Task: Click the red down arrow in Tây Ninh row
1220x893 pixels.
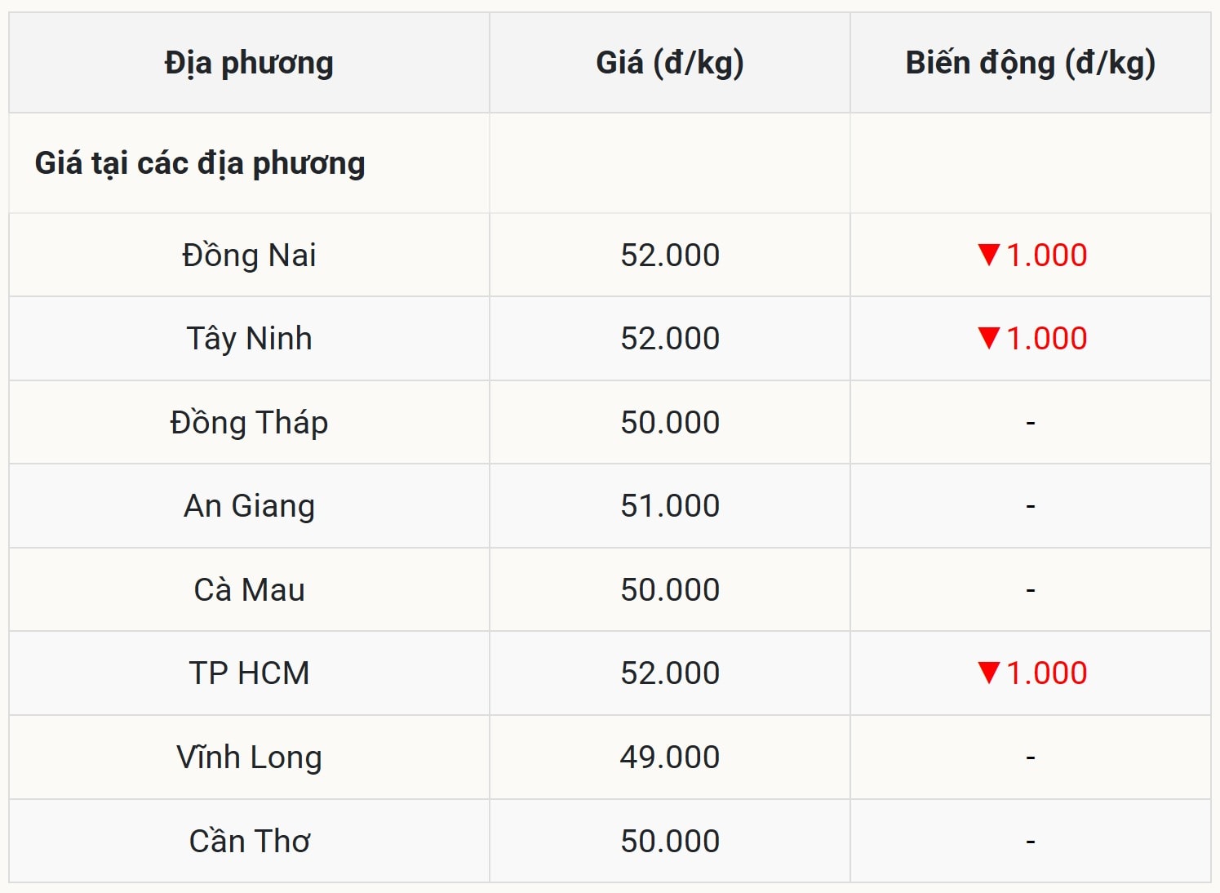Action: pos(988,338)
